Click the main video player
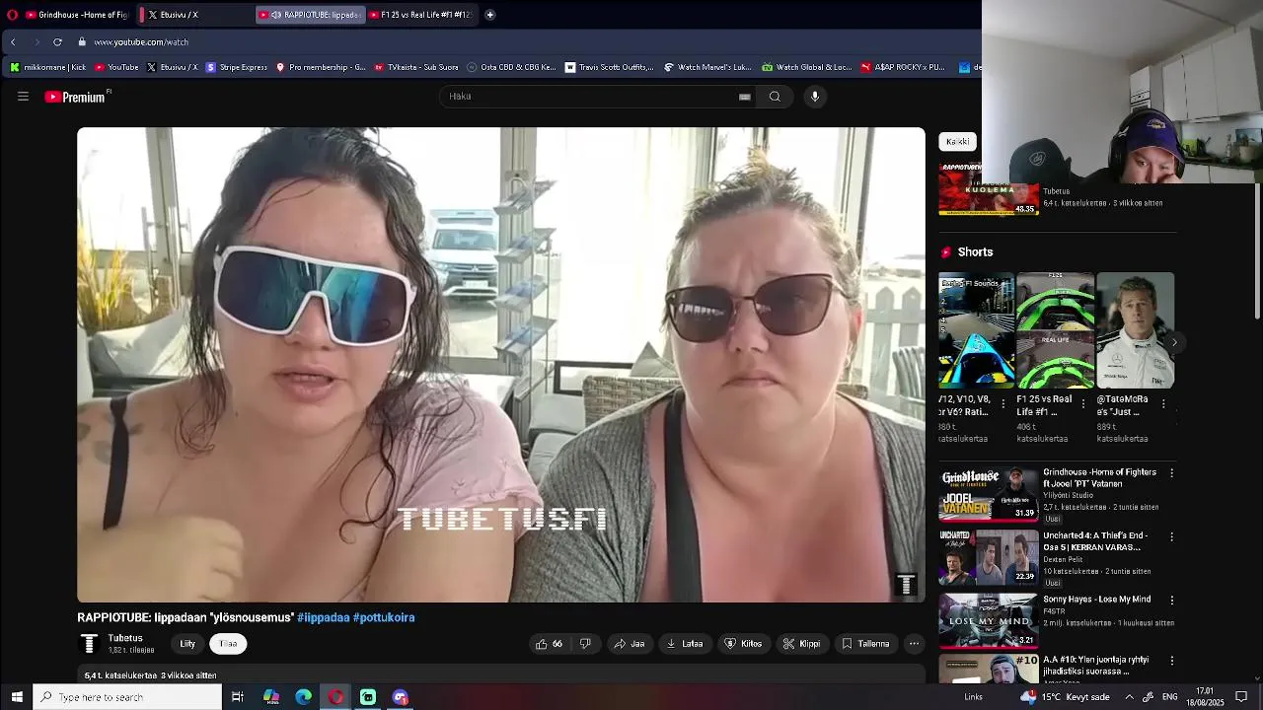This screenshot has height=710, width=1263. (x=501, y=365)
